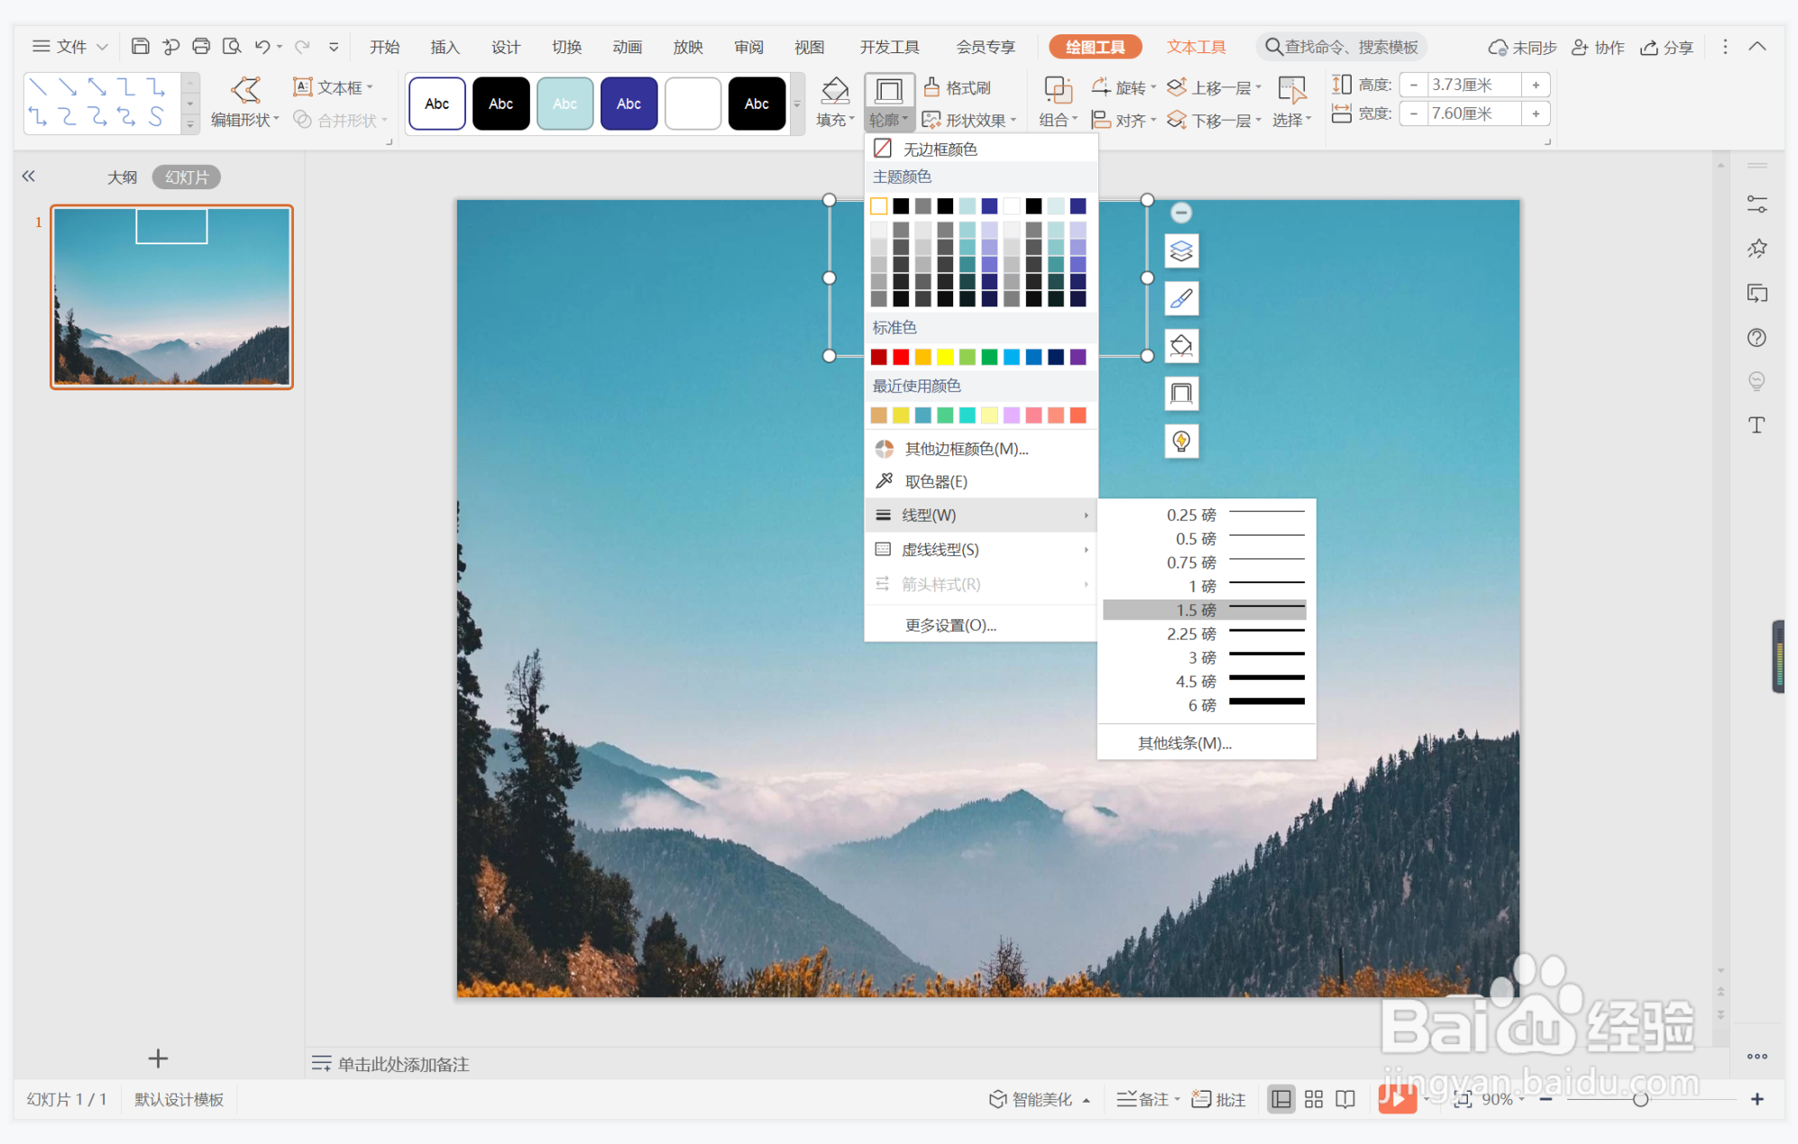Click the layers icon beside the shape

[x=1181, y=251]
